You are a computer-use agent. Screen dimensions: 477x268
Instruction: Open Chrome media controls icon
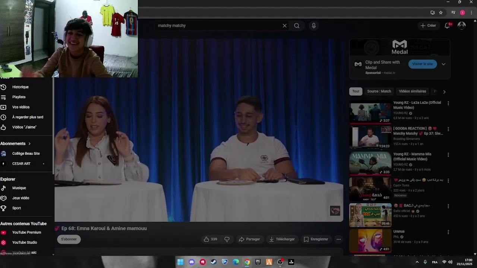click(453, 13)
